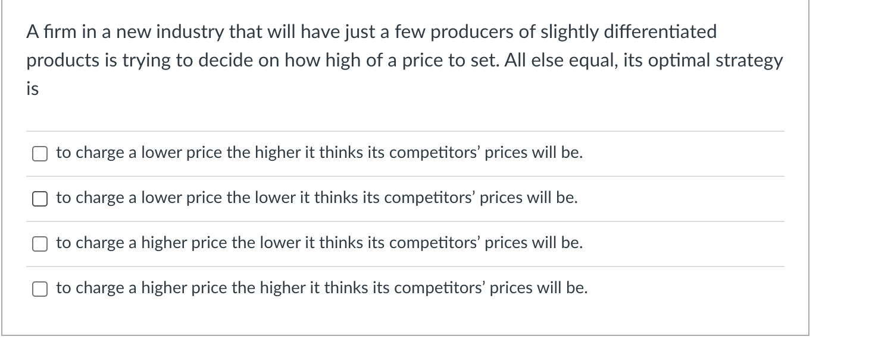The height and width of the screenshot is (349, 894).
Task: Select 'charge a higher price the higher' option
Action: tap(39, 288)
